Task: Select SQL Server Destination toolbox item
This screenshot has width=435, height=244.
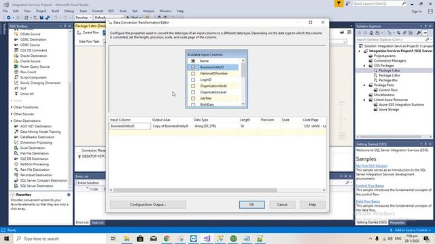Action: click(x=37, y=186)
